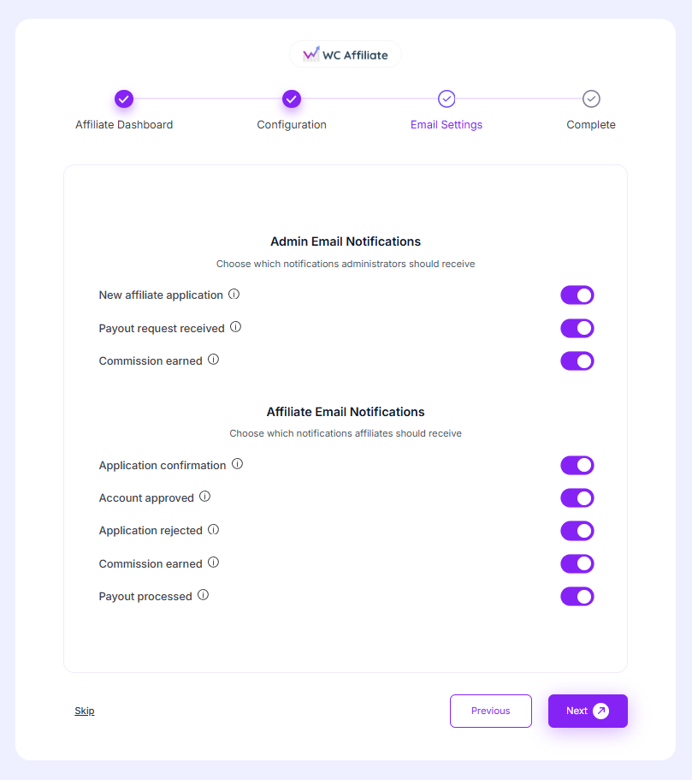Open the Configuration step
This screenshot has width=692, height=780.
292,99
